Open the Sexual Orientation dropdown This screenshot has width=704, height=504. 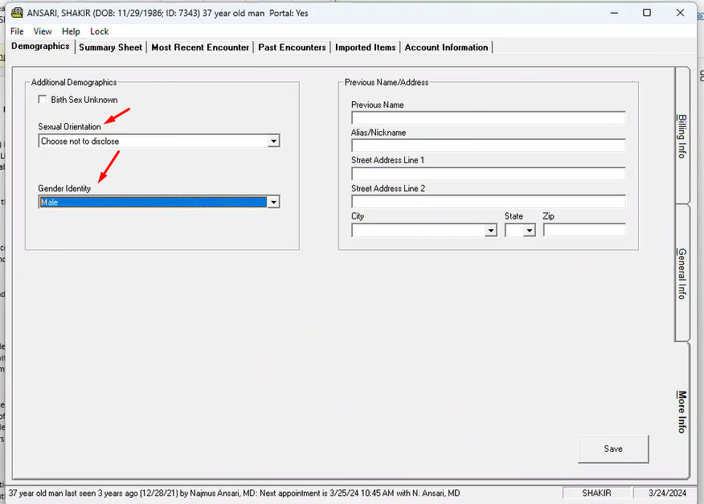pos(273,141)
